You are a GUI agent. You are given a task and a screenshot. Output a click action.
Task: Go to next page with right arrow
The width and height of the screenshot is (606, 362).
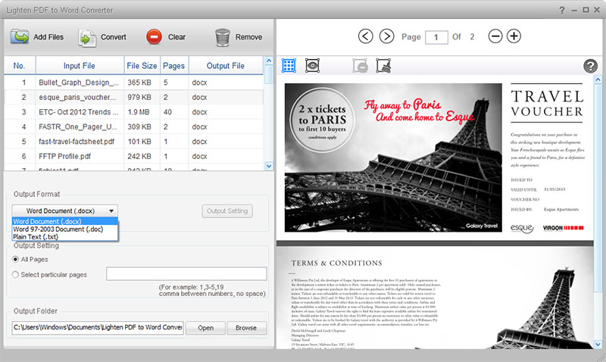[386, 36]
